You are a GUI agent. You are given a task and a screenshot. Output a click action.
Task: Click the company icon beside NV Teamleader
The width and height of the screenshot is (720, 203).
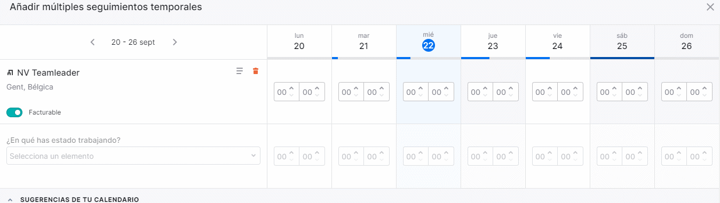[10, 72]
